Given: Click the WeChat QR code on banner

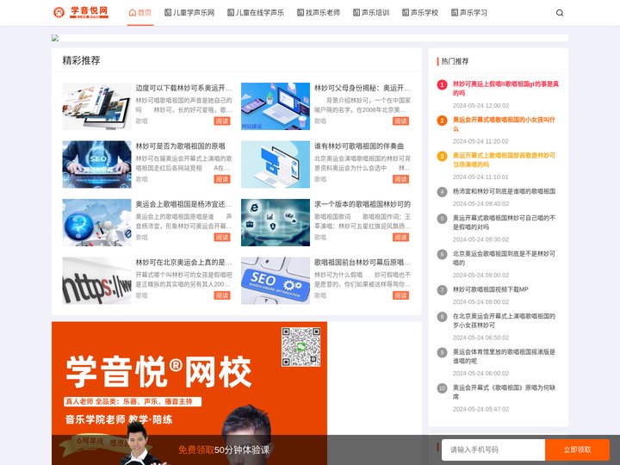Looking at the screenshot, I should [x=301, y=347].
